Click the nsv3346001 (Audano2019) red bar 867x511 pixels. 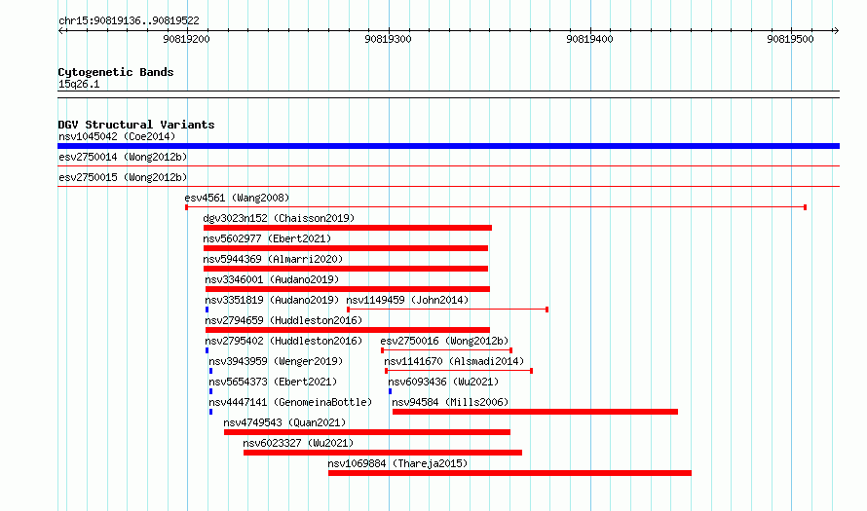347,289
